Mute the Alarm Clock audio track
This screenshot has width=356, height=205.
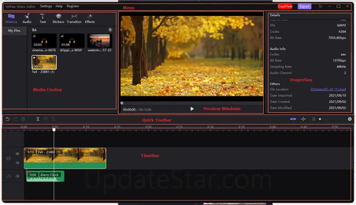(x=18, y=176)
